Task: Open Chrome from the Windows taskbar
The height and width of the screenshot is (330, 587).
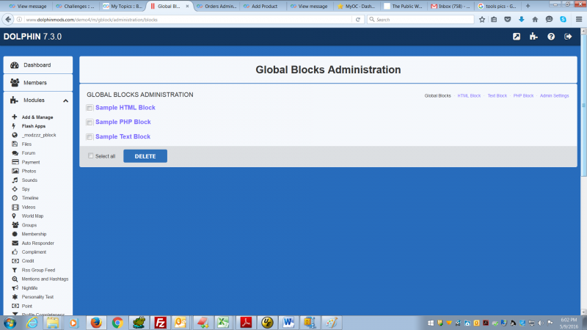Action: (x=117, y=323)
